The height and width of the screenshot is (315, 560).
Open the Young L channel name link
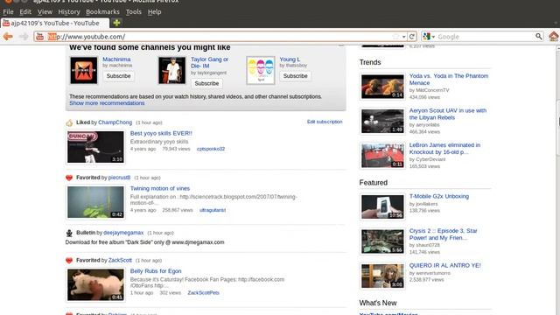[x=290, y=59]
